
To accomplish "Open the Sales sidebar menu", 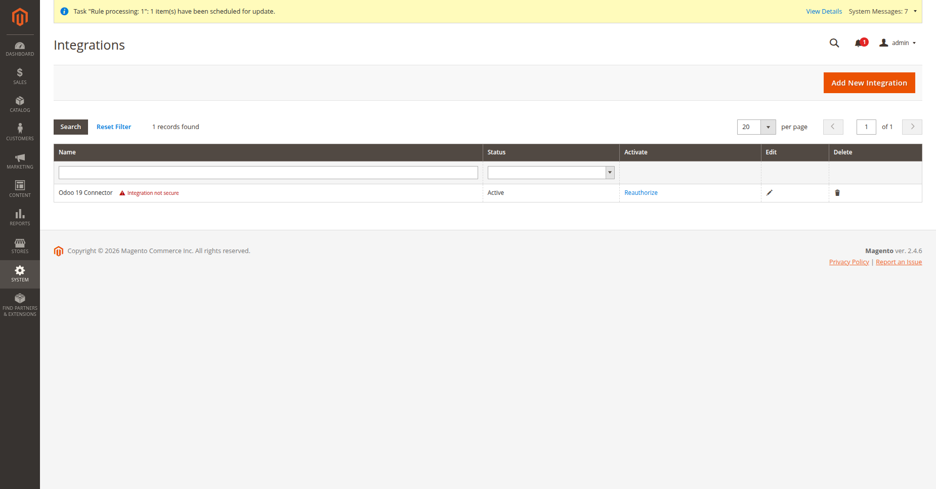I will click(20, 77).
